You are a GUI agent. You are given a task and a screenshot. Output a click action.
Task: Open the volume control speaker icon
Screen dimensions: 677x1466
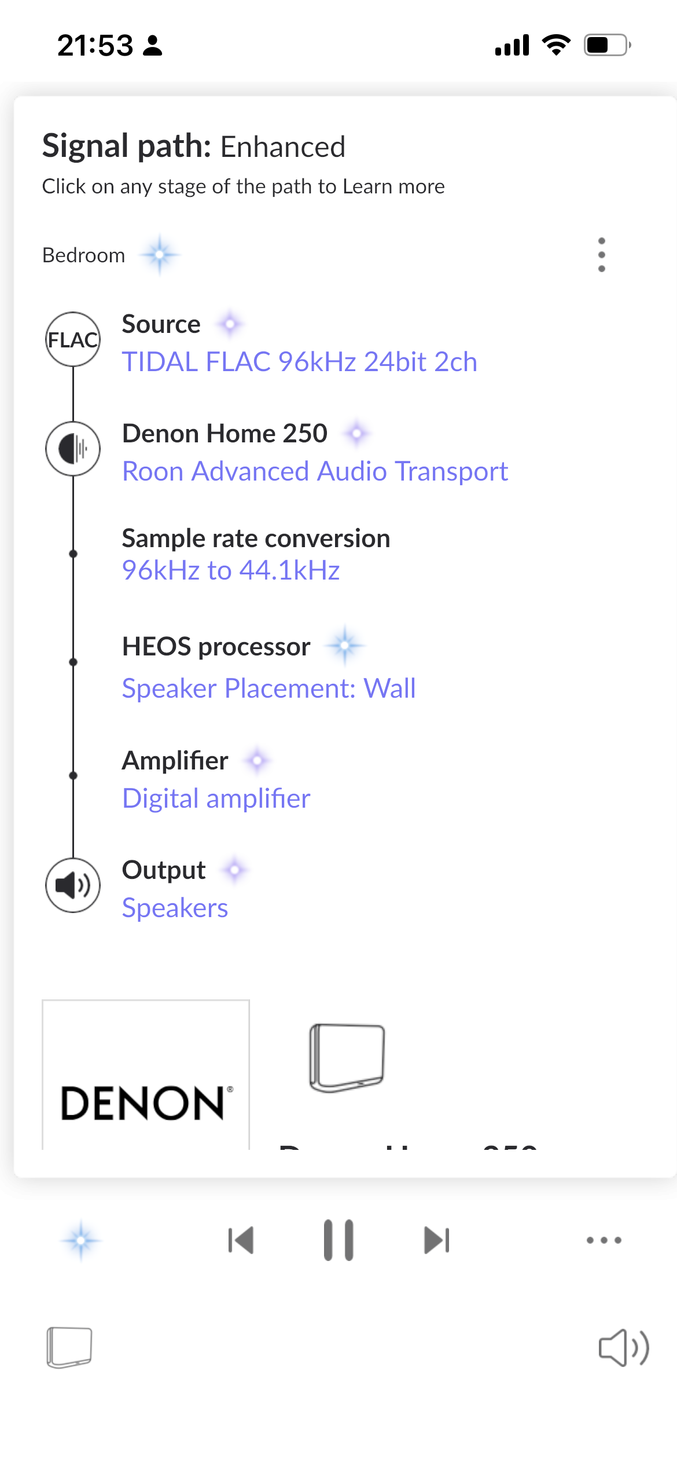(x=624, y=1347)
